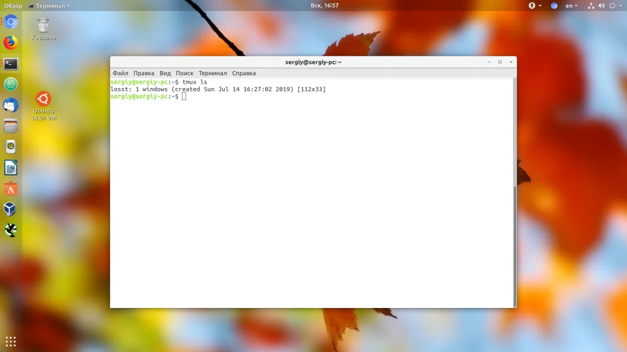
Task: Click the terminal title sergiy@sergiy-pc: ~
Action: [x=313, y=62]
